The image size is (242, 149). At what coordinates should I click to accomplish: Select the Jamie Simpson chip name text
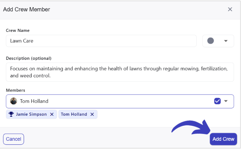click(x=31, y=114)
